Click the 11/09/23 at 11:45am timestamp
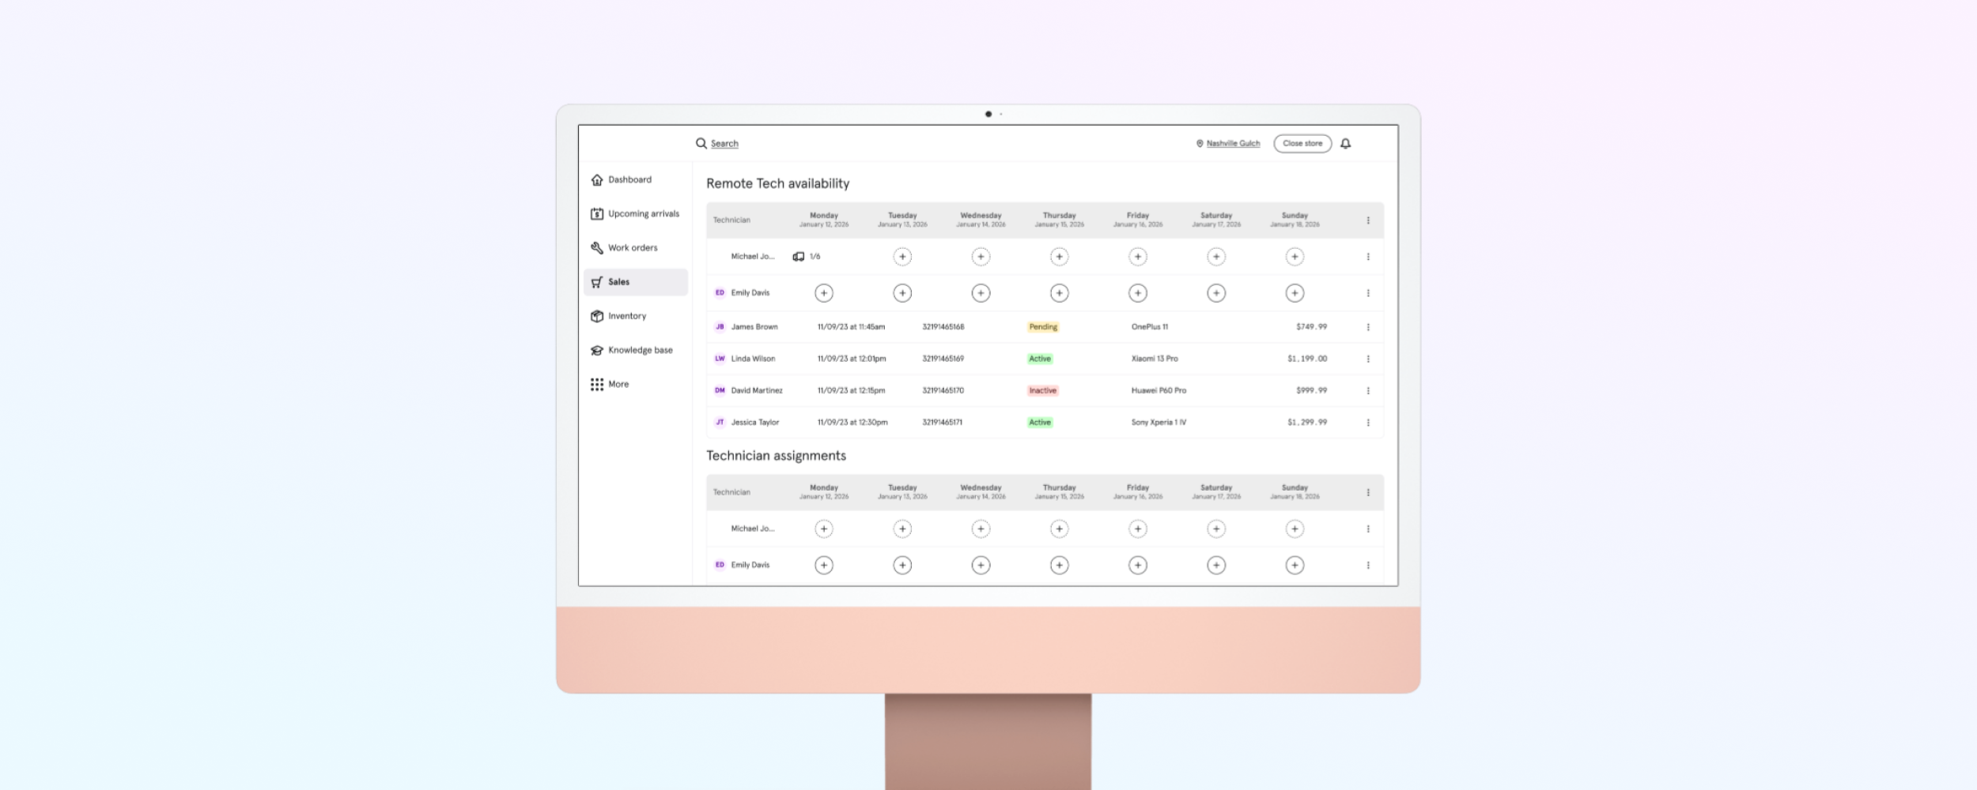1977x790 pixels. [851, 327]
